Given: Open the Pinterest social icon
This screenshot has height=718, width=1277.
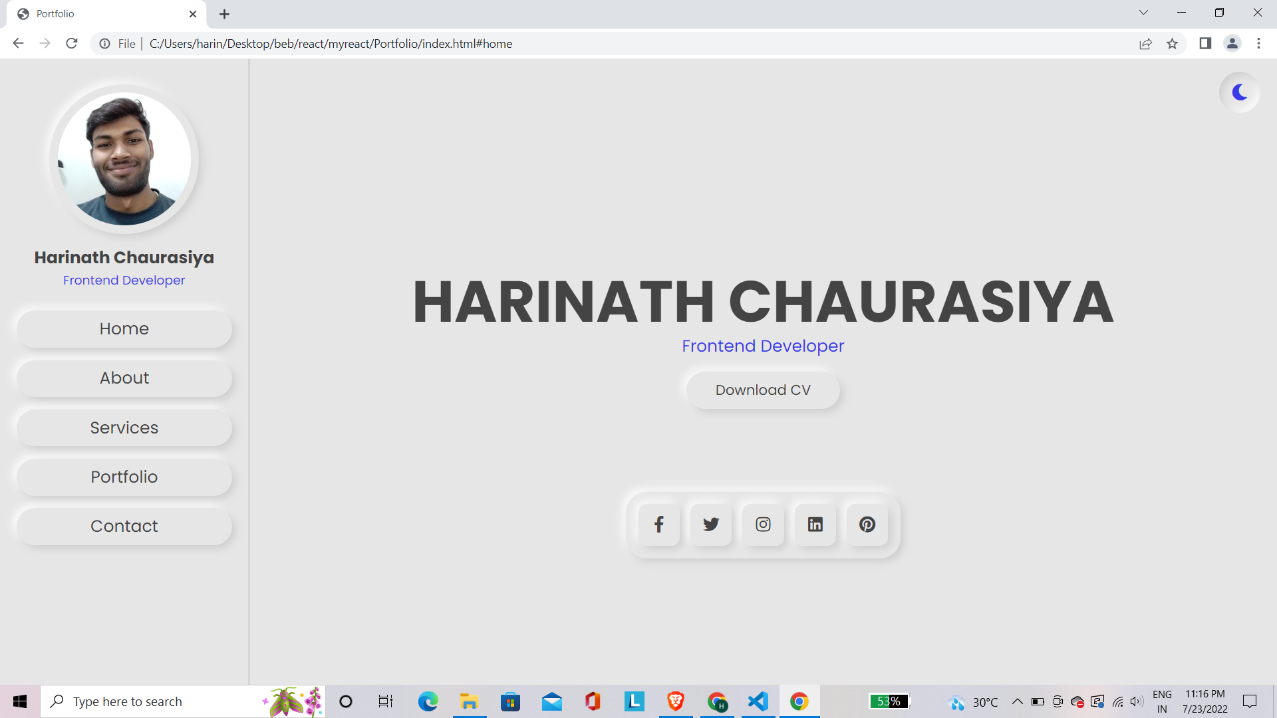Looking at the screenshot, I should [x=867, y=525].
